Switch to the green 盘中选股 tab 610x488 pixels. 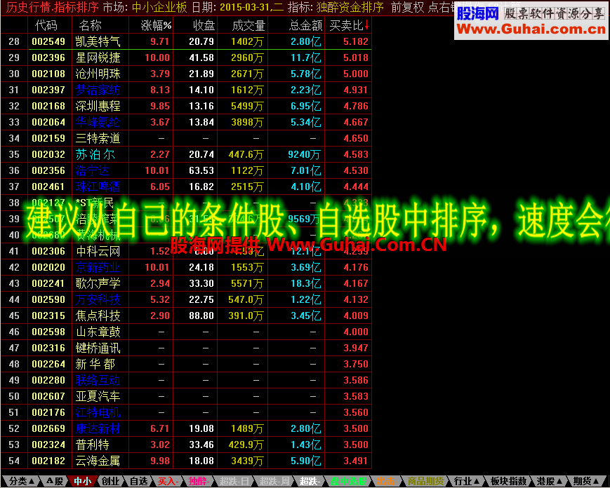347,482
